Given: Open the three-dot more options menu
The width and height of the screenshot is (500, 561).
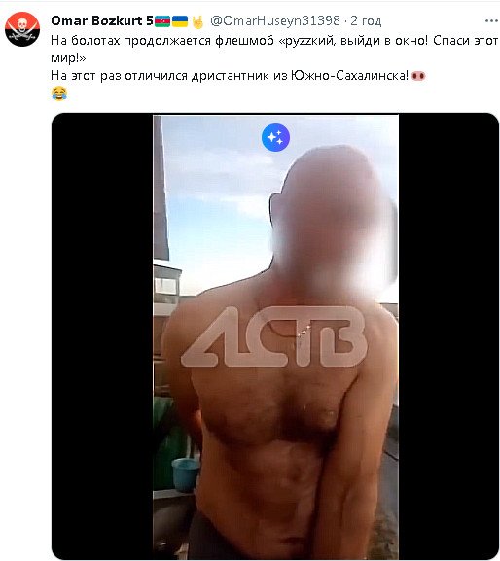Looking at the screenshot, I should [x=491, y=21].
